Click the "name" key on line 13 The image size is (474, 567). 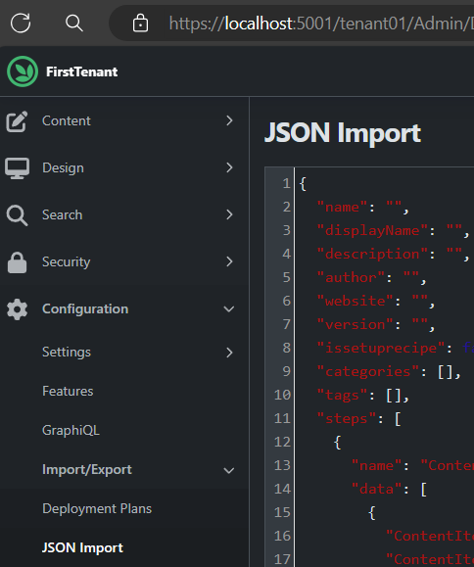376,466
